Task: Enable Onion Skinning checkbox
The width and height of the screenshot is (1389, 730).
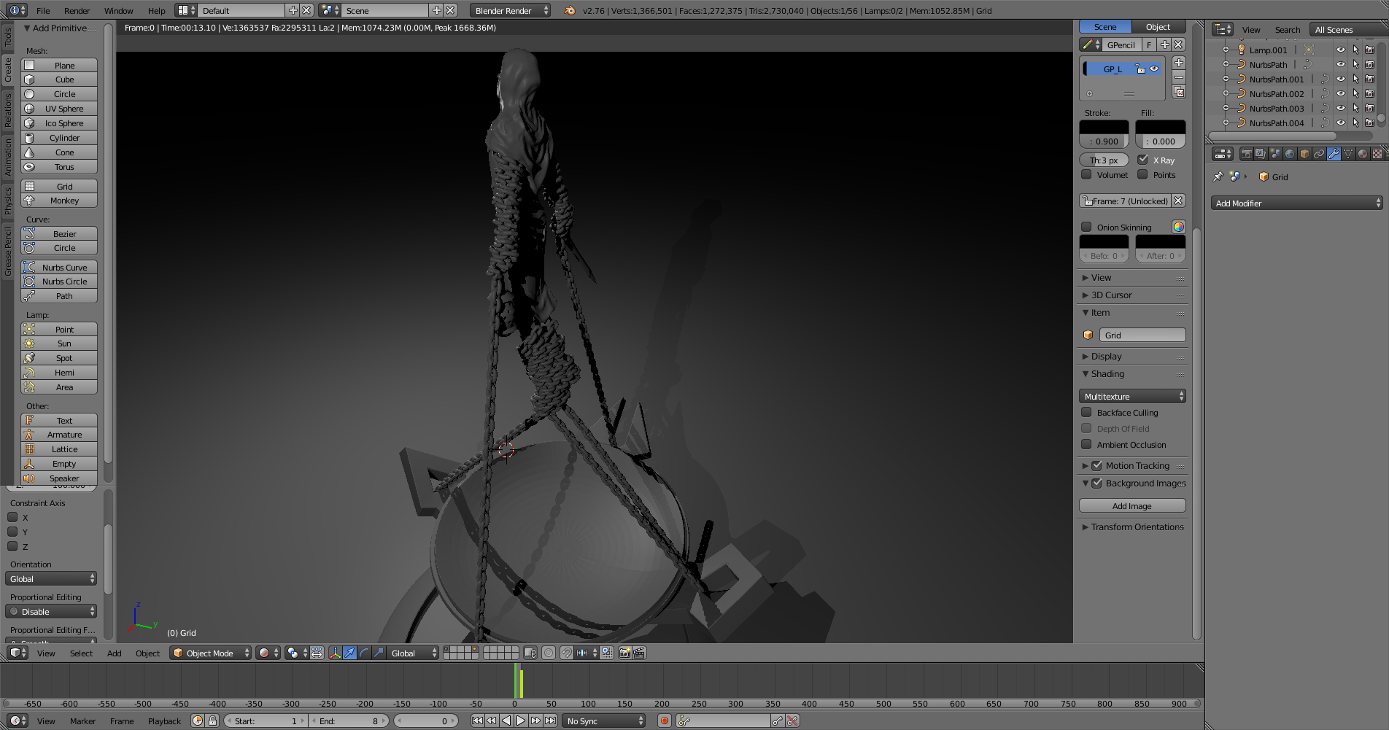Action: pos(1086,227)
